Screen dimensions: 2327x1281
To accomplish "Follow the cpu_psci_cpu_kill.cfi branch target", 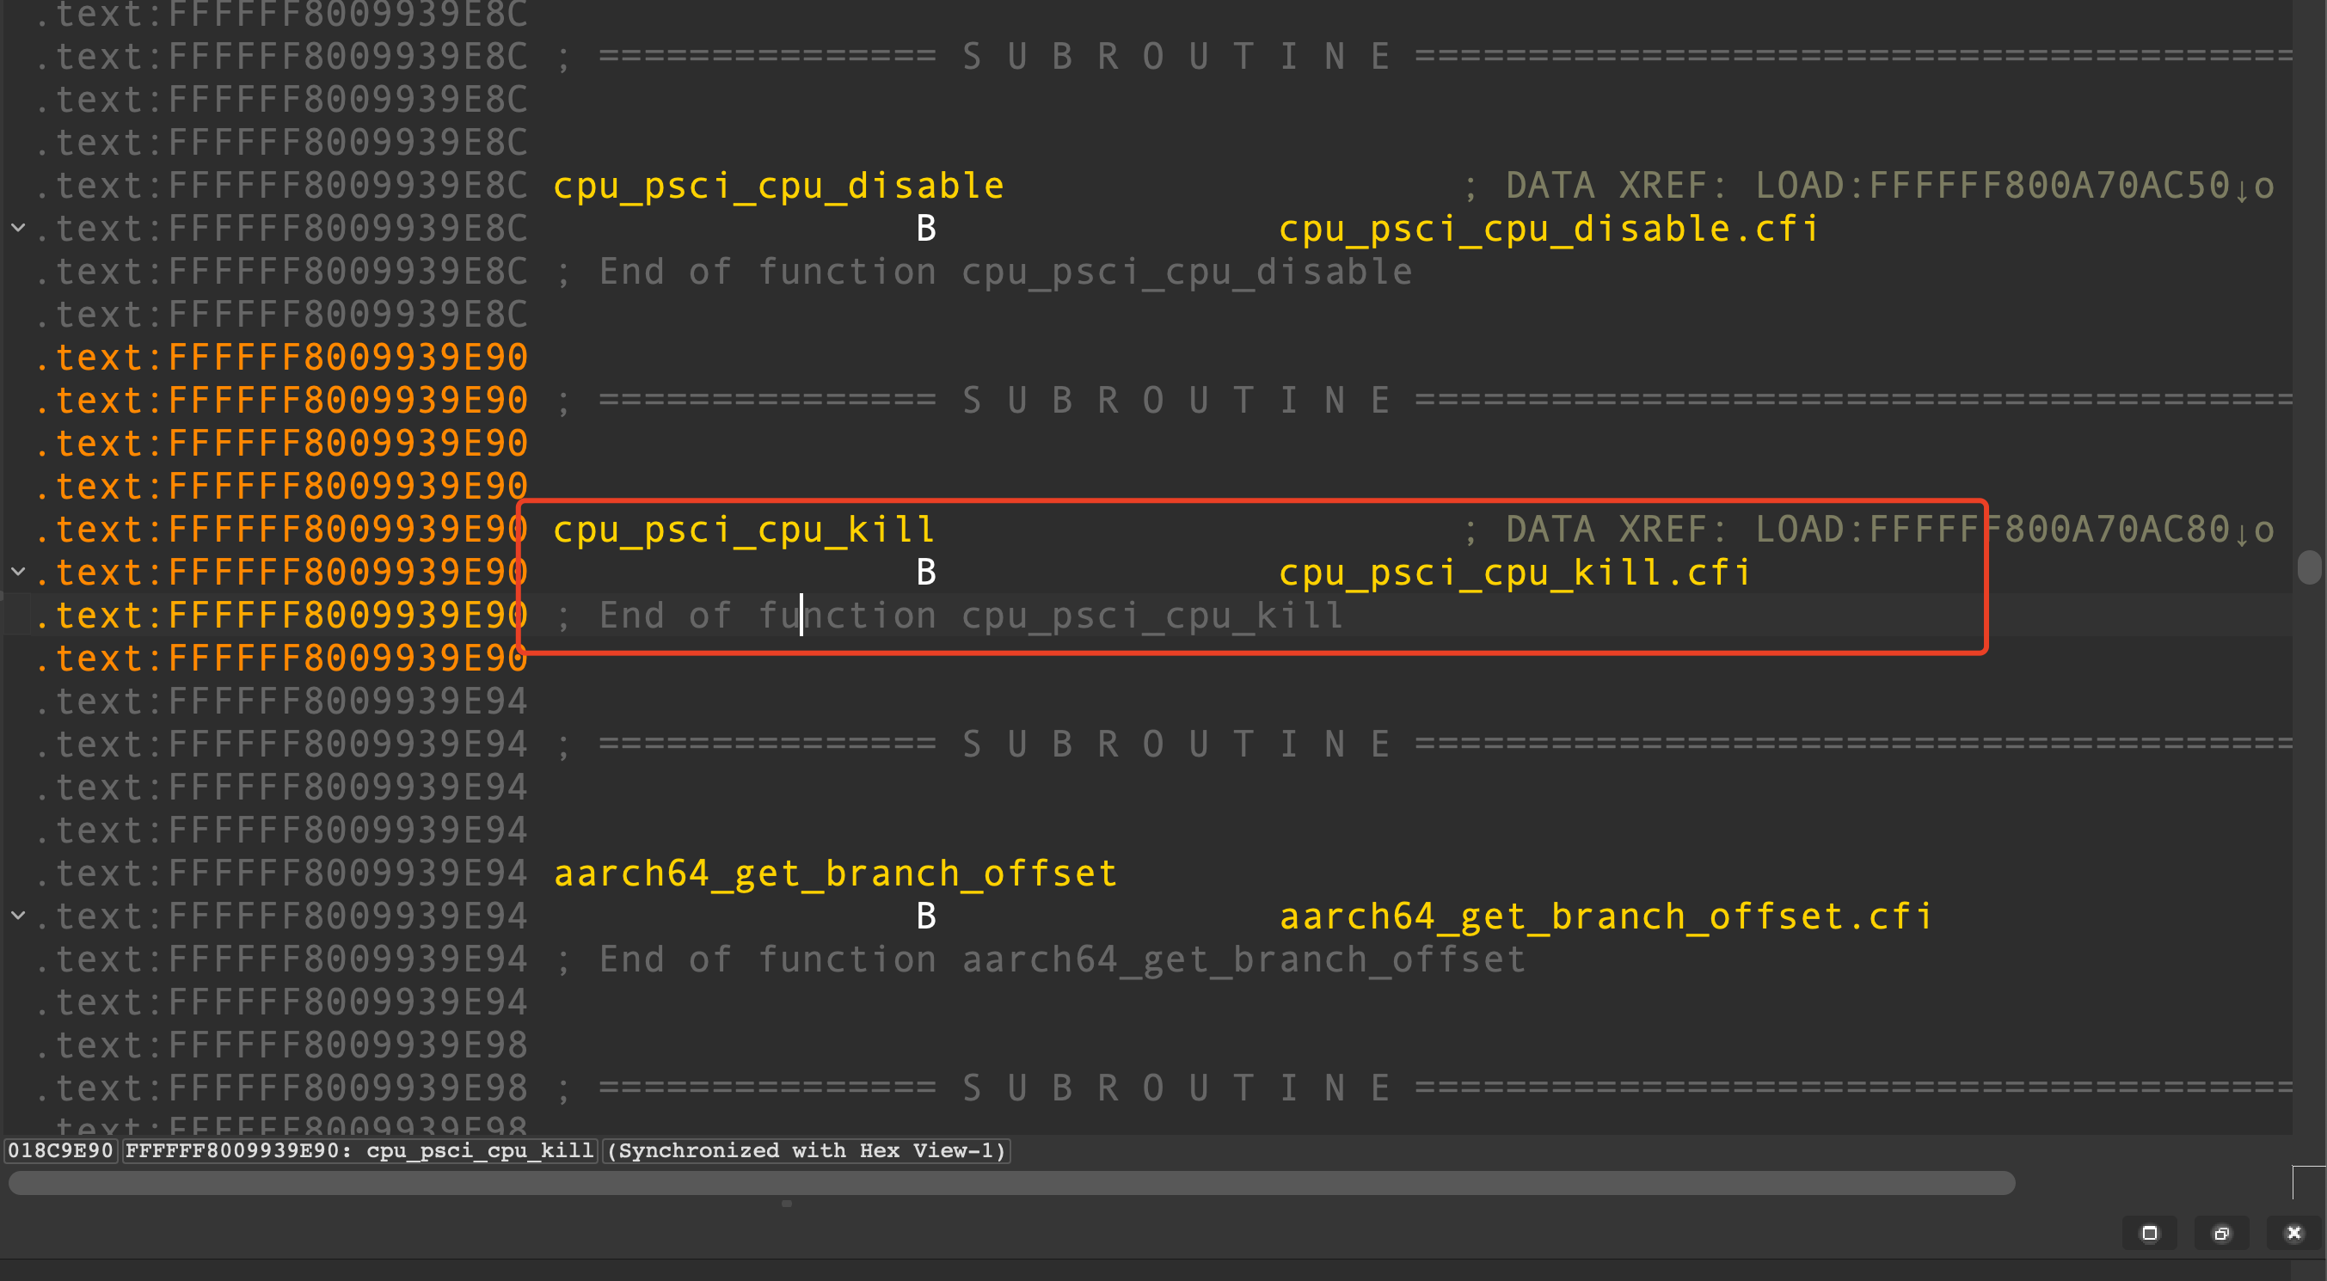I will [x=1515, y=573].
